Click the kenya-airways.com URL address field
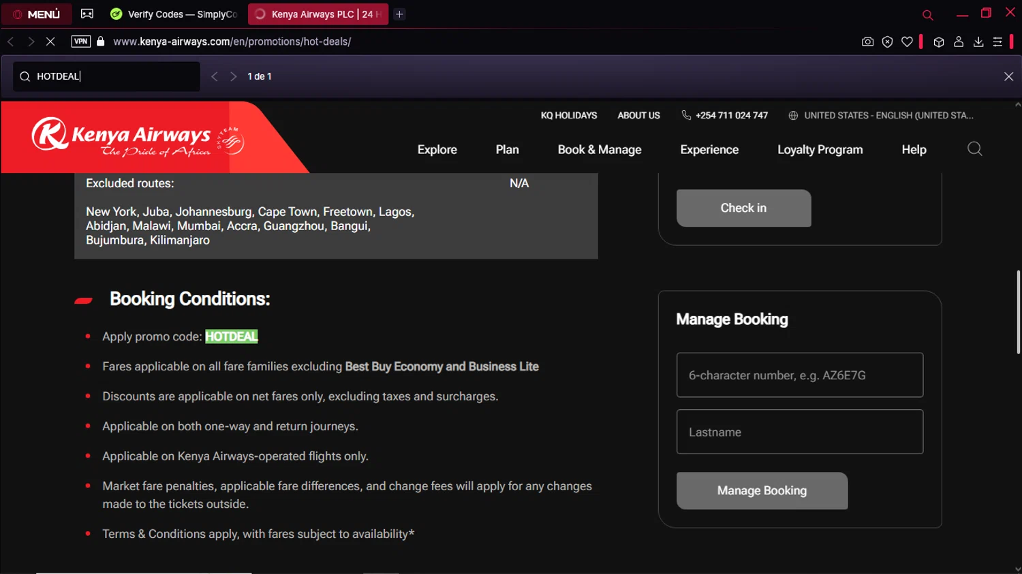The width and height of the screenshot is (1022, 574). click(x=232, y=42)
